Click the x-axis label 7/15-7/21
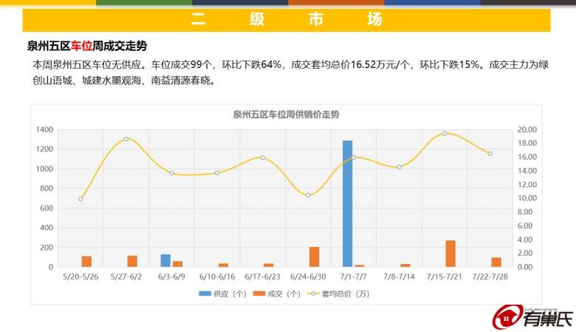576x332 pixels. 445,277
